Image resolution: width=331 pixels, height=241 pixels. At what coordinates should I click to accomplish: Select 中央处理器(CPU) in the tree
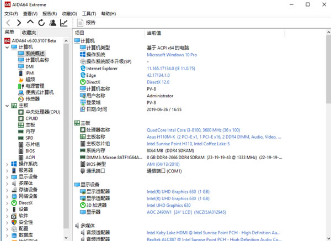[x=42, y=112]
